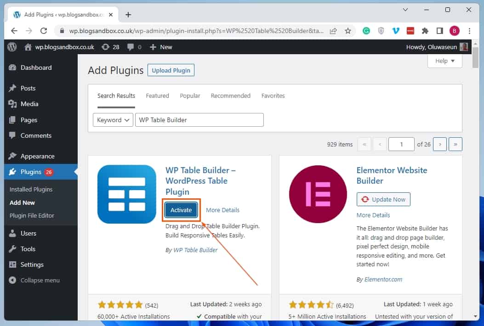This screenshot has height=326, width=484.
Task: Switch to the Recommended tab
Action: pos(231,96)
